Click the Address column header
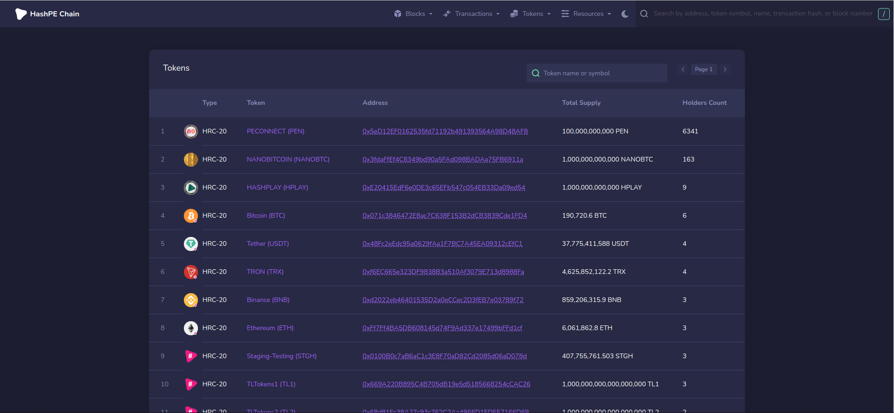The height and width of the screenshot is (413, 894). (375, 103)
